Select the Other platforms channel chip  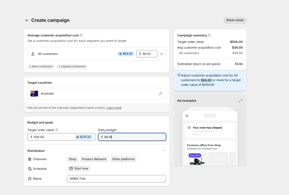(123, 159)
